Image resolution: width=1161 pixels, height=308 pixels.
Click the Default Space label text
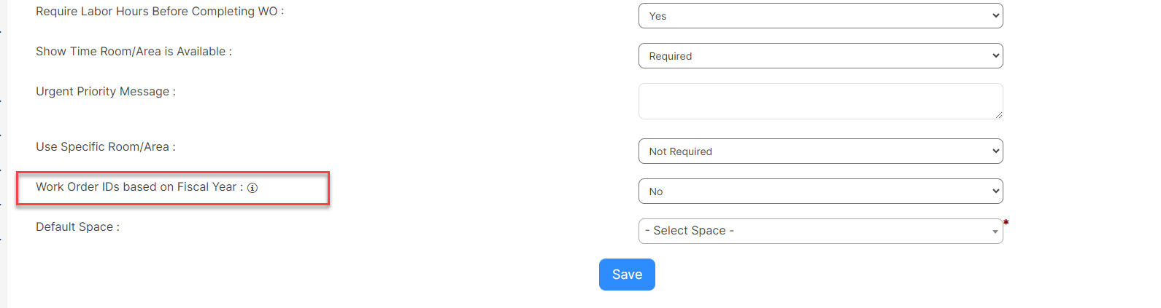[77, 227]
